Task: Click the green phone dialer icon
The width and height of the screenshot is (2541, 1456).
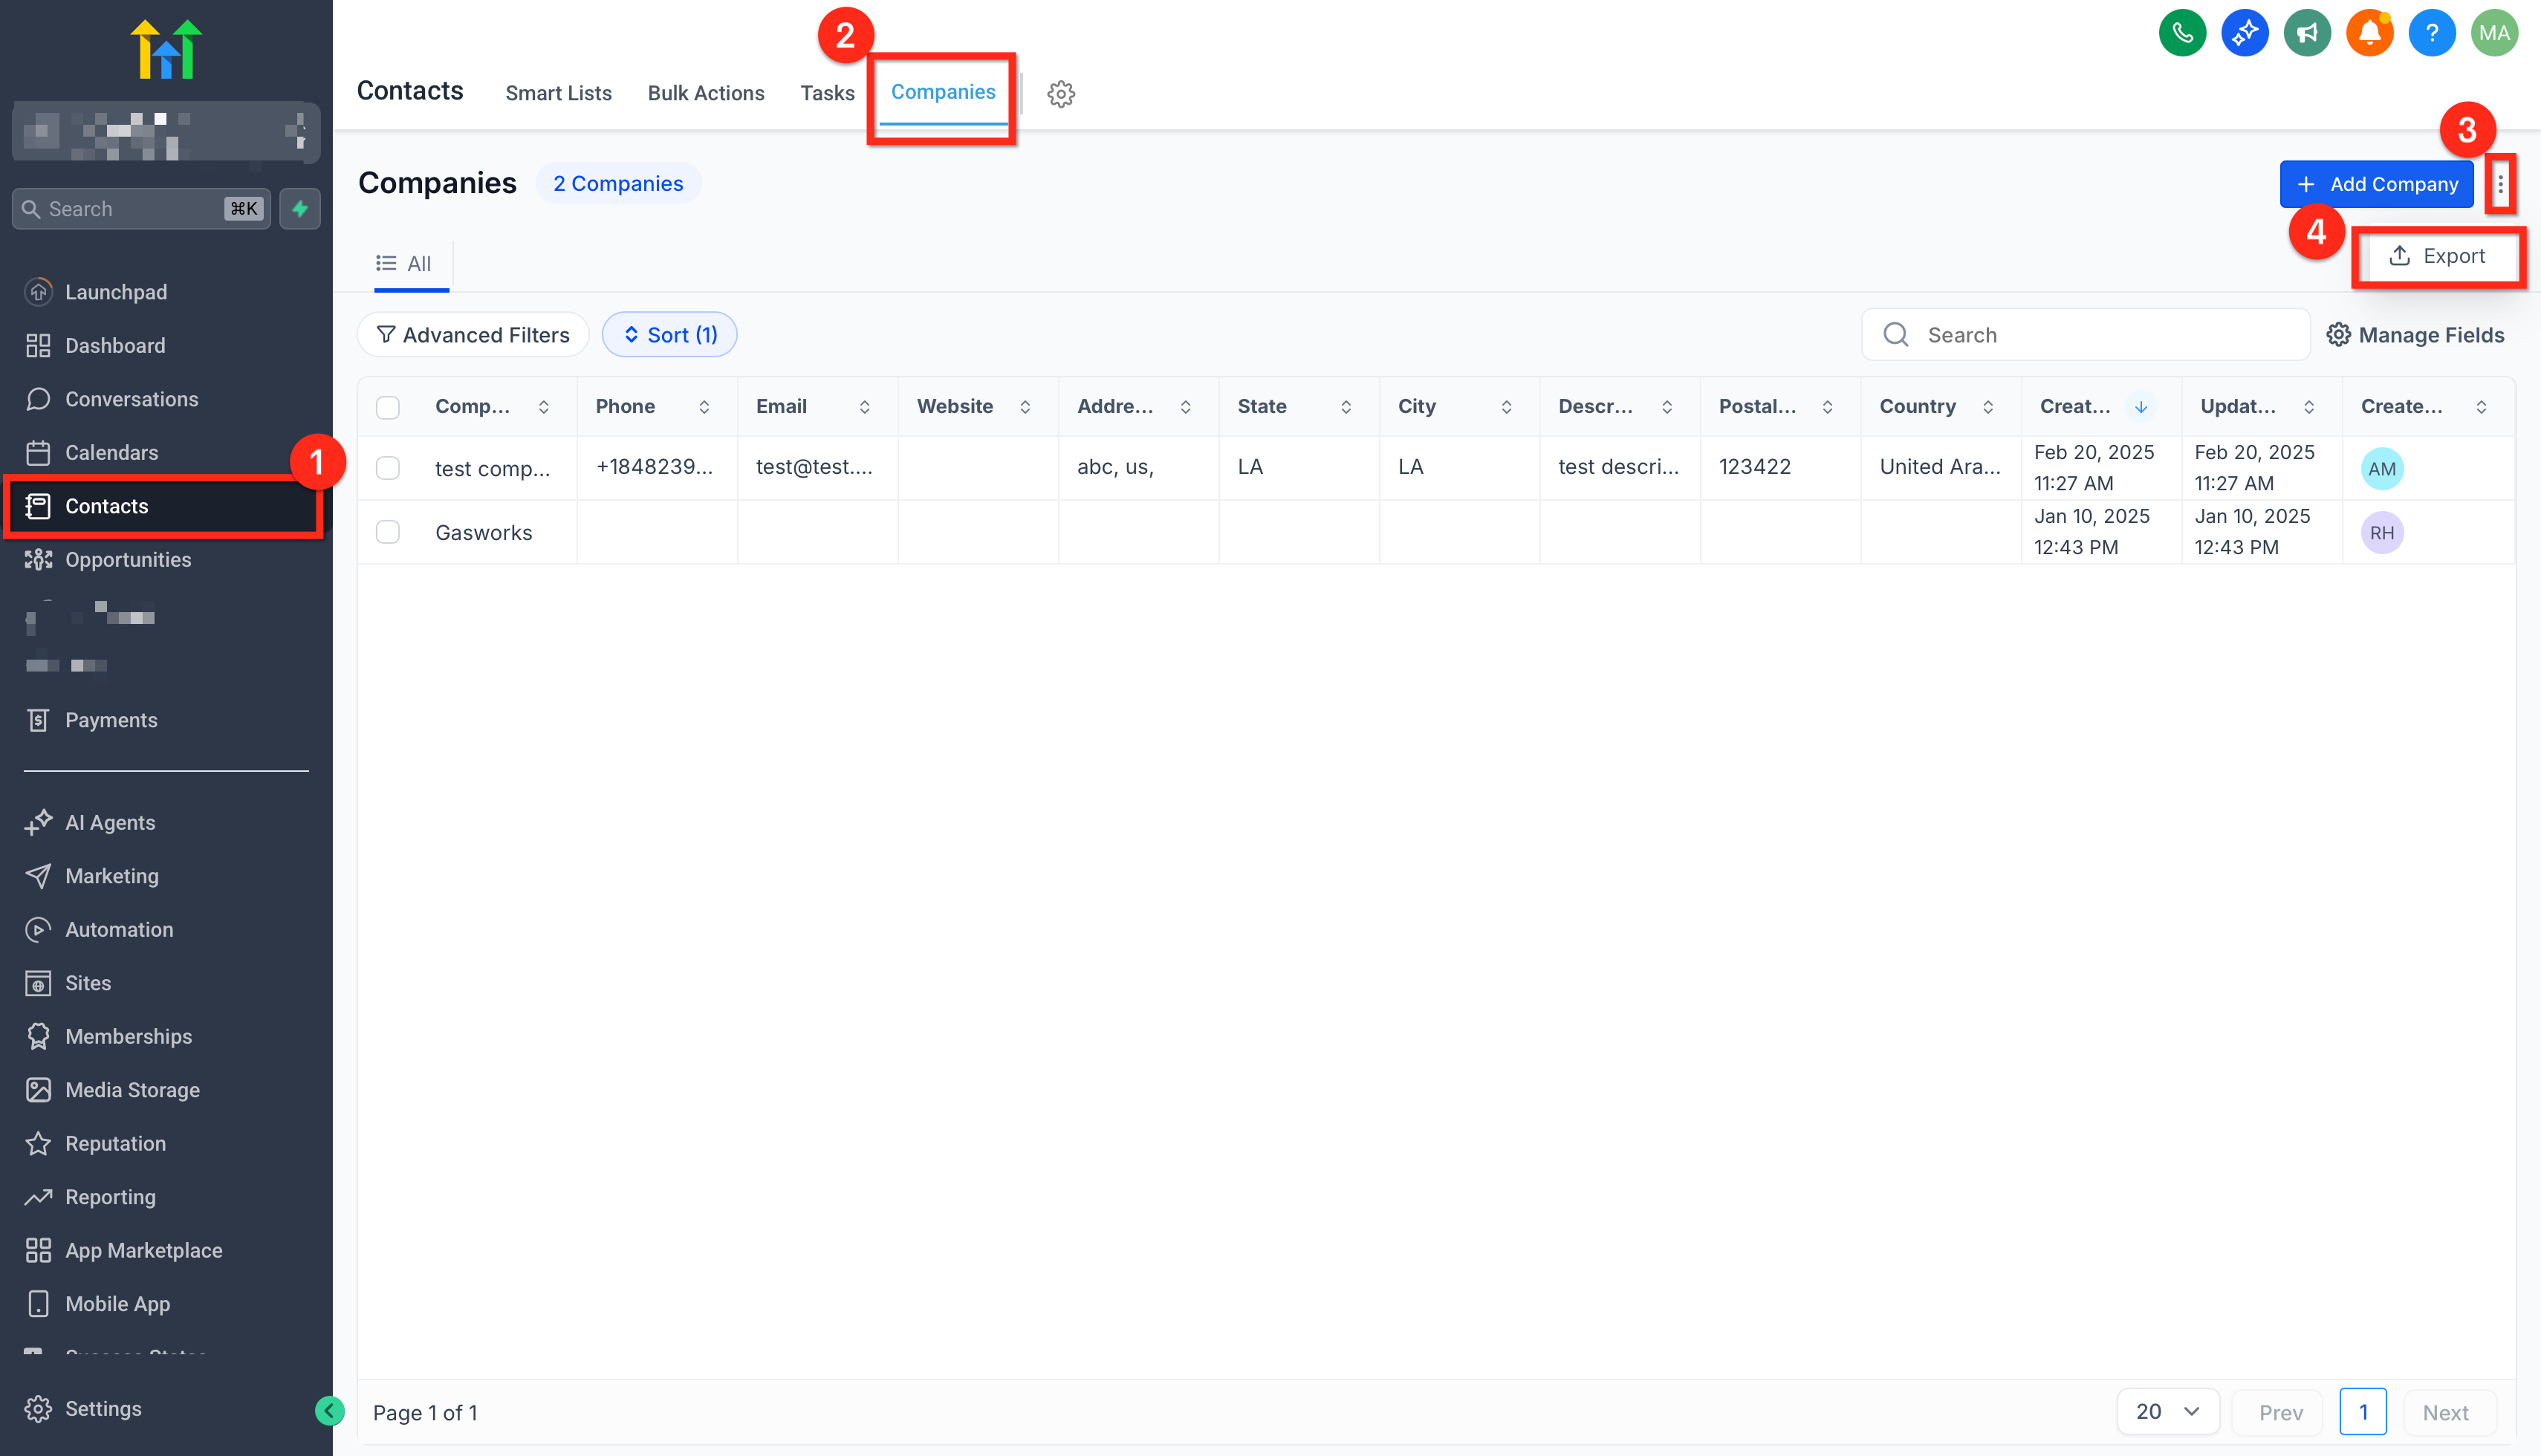Action: (x=2181, y=34)
